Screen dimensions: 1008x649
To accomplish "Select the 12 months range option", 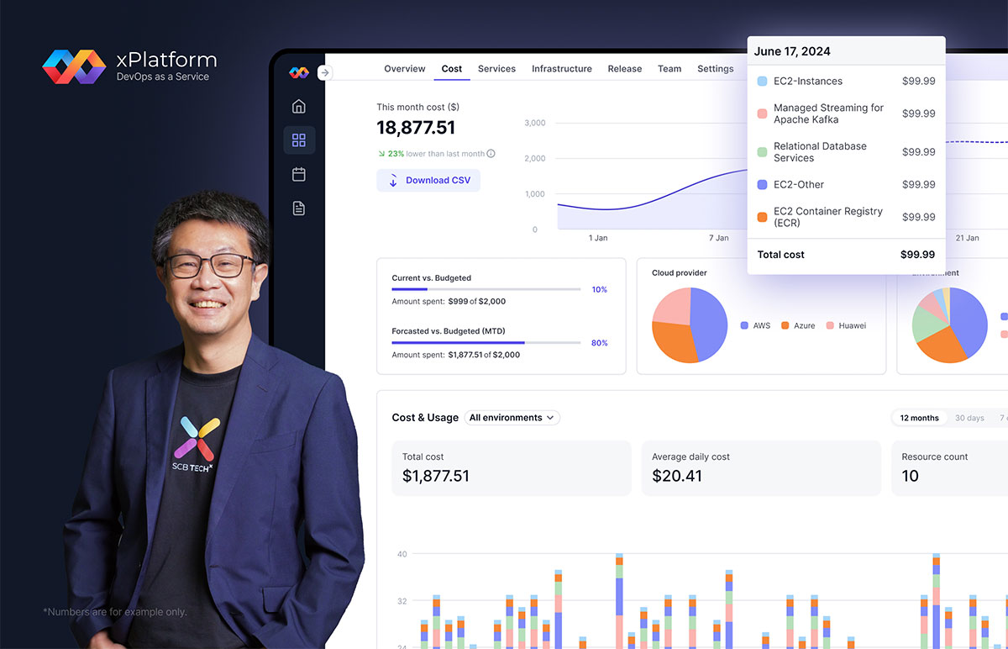I will 919,418.
